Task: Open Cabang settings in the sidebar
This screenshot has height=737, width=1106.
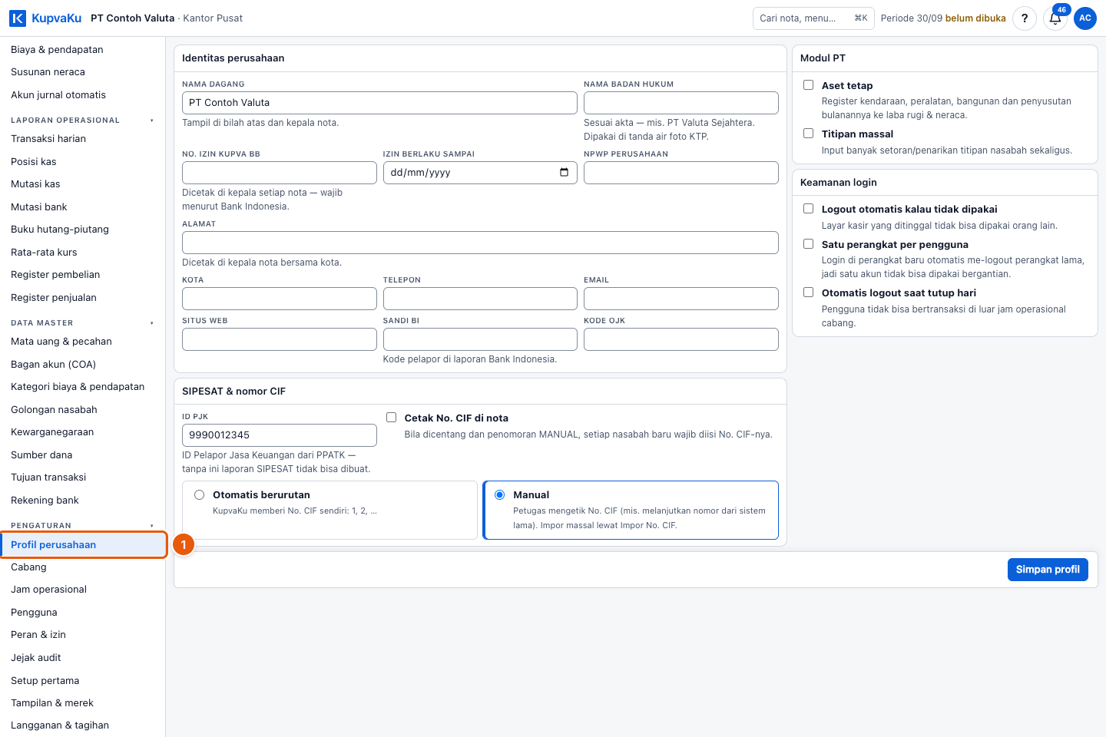Action: (x=82, y=567)
